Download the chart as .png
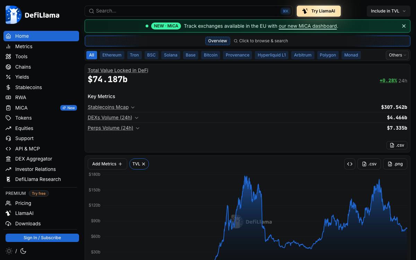Screen dimensions: 416x260 [395, 164]
